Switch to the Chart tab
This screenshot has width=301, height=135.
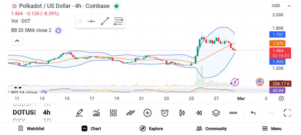tap(91, 129)
